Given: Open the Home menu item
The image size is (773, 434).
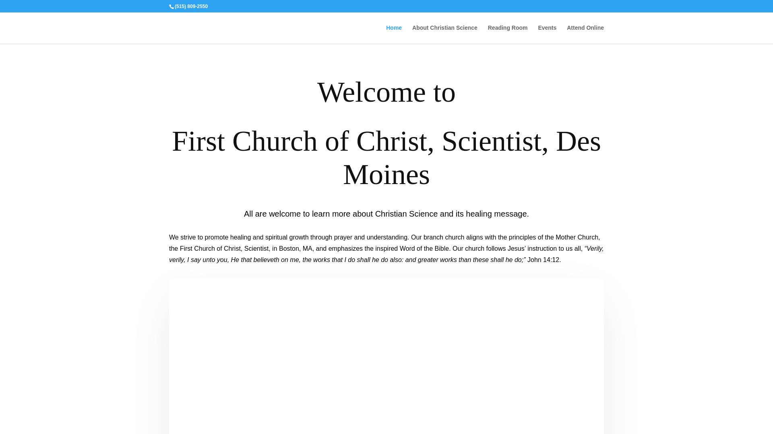Looking at the screenshot, I should pyautogui.click(x=394, y=28).
